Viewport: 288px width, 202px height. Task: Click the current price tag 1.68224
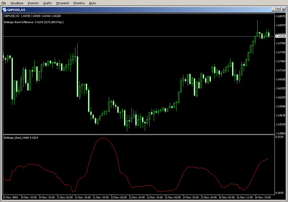coord(281,36)
